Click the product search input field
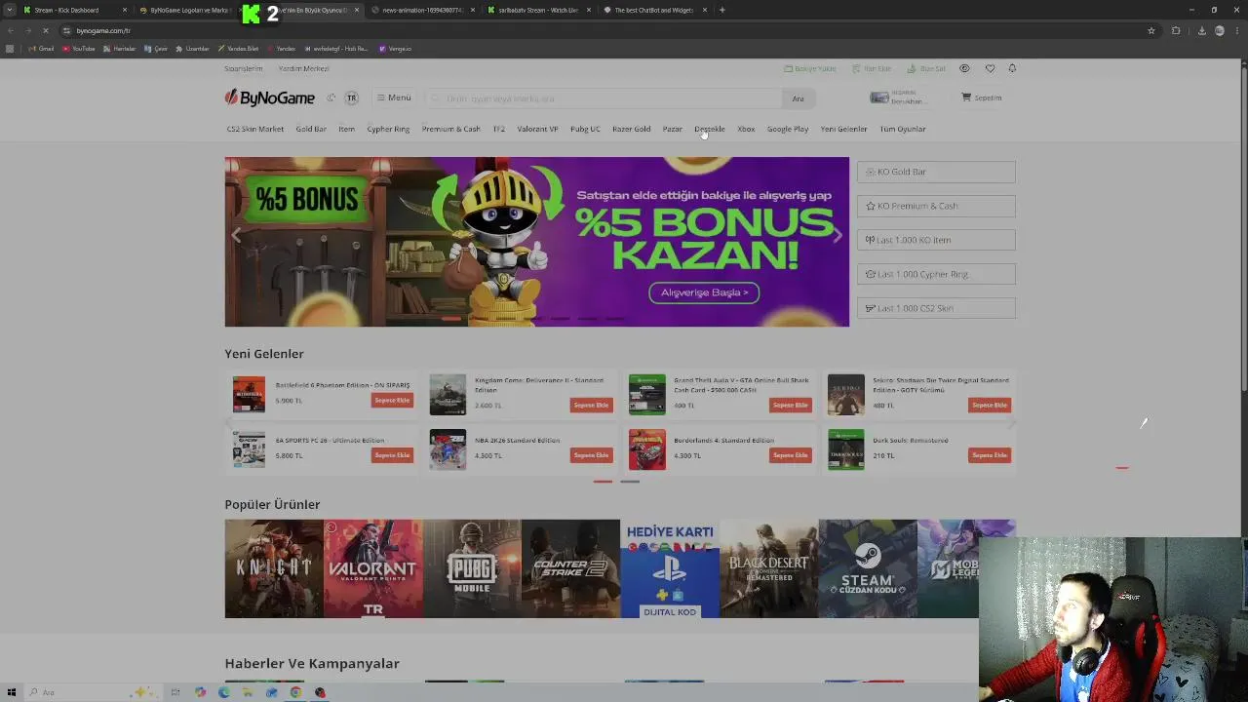The image size is (1248, 702). tap(604, 98)
